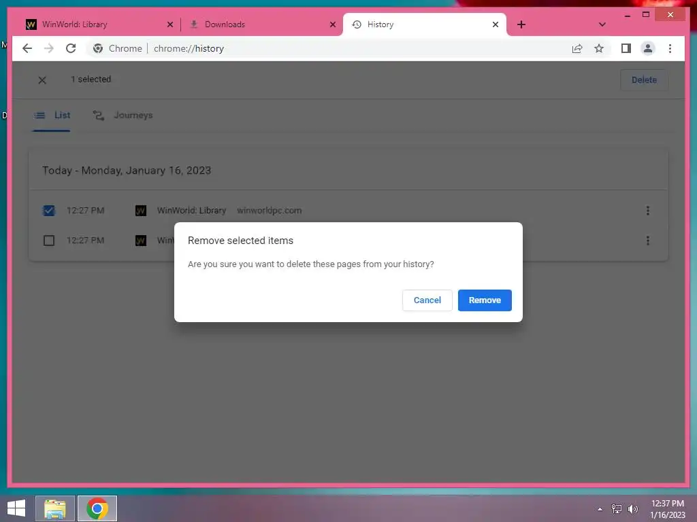Open the Chrome three-dot main menu
This screenshot has height=522, width=697.
[670, 48]
